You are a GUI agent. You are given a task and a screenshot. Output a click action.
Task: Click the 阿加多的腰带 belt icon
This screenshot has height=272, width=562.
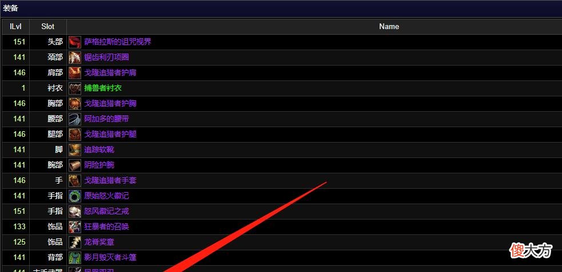click(x=75, y=119)
